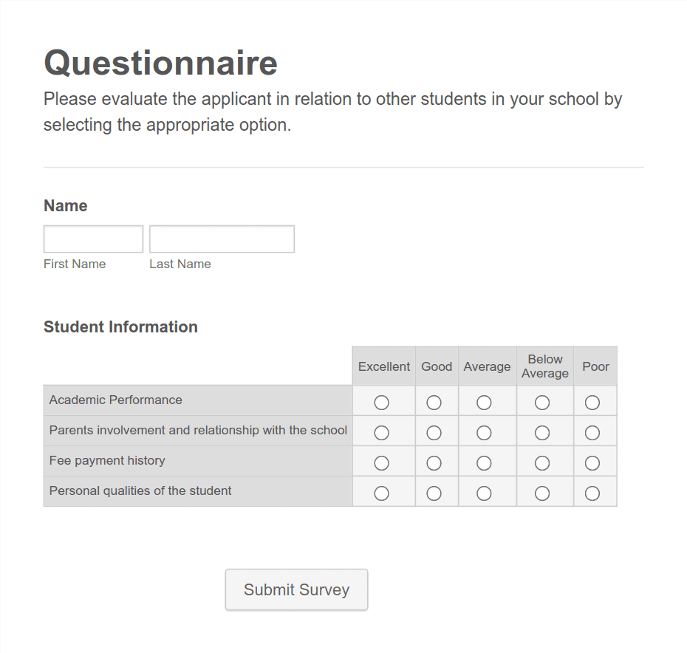Choose Average for Fee payment history
The image size is (687, 653).
[484, 463]
